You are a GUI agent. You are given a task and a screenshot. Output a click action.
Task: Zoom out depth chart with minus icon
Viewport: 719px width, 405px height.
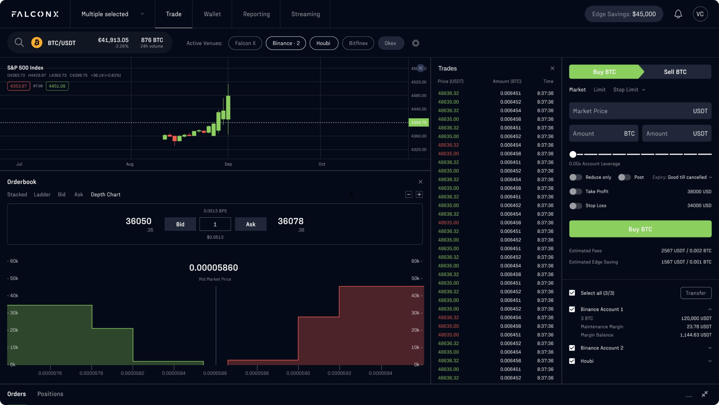point(409,194)
